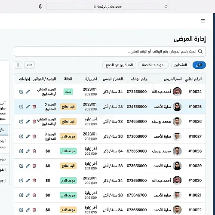Image resolution: width=215 pixels, height=215 pixels.
Task: Click open-record icon for patient #10026
Action: coord(21,122)
